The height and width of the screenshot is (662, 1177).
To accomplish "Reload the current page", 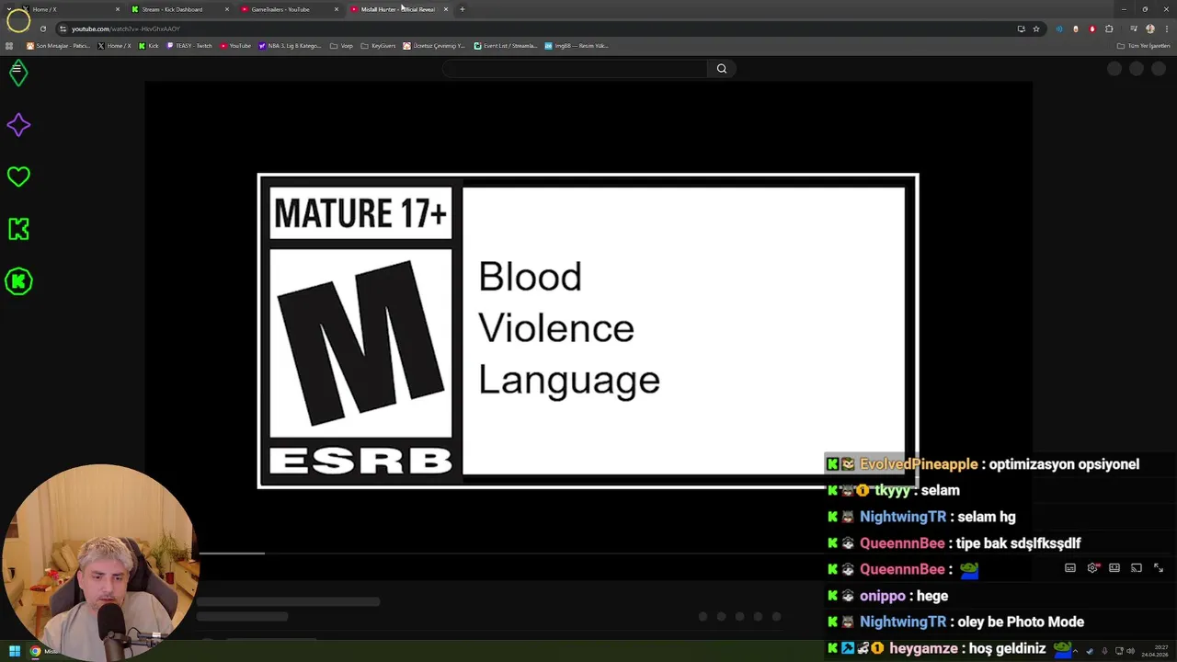I will (42, 29).
